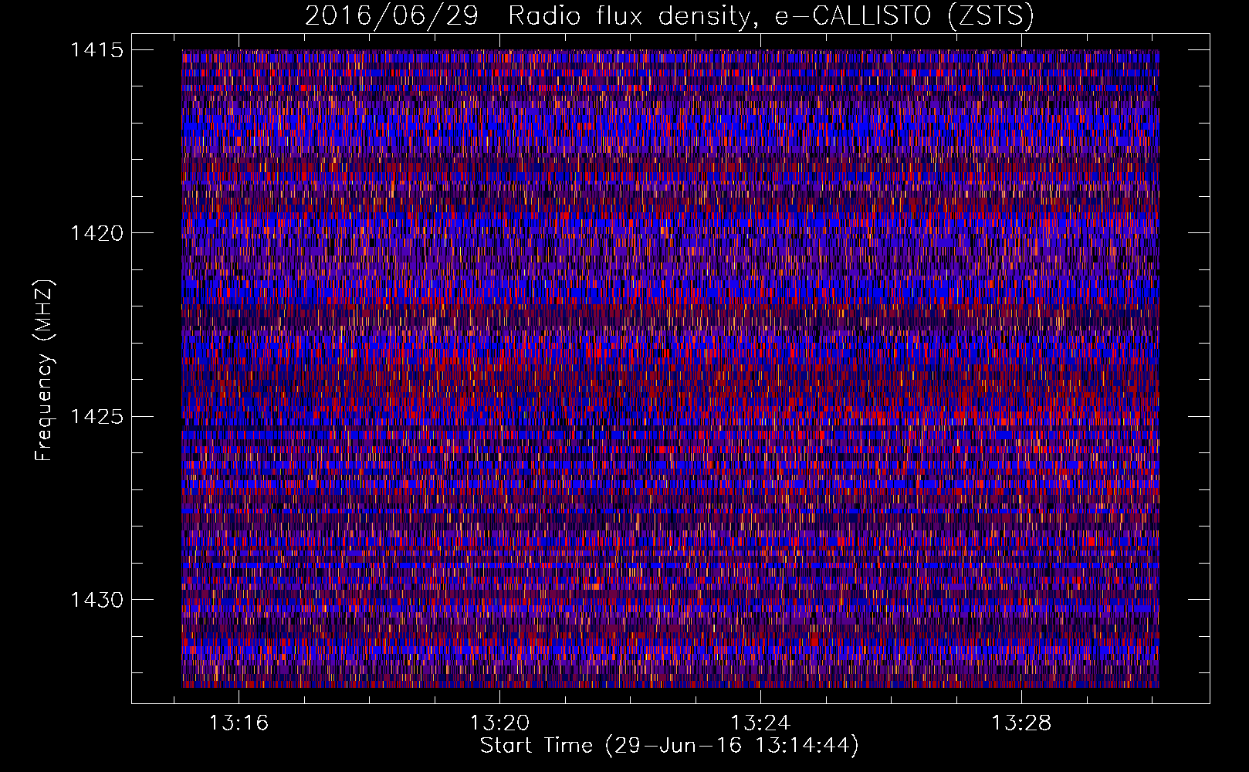
Task: Select the 1420 frequency tick label
Action: point(97,233)
